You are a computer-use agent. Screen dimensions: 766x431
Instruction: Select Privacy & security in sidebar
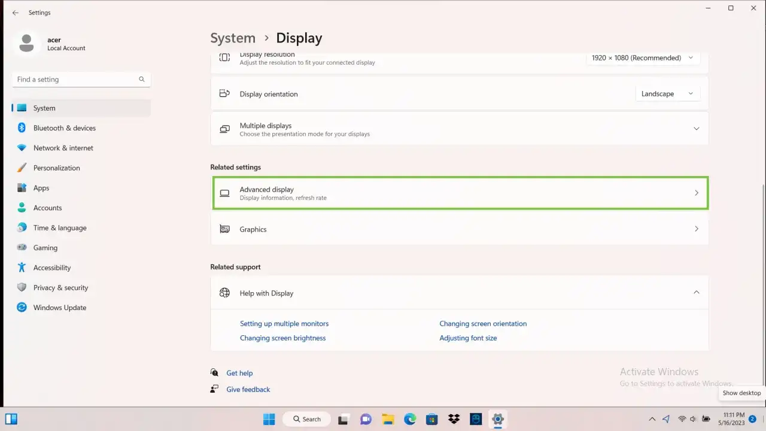[x=60, y=288]
